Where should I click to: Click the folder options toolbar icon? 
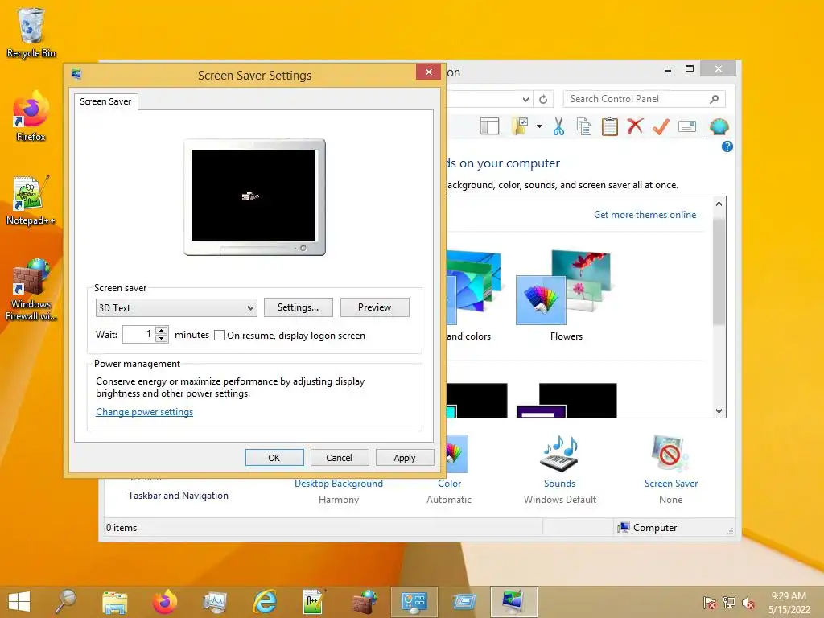[520, 126]
